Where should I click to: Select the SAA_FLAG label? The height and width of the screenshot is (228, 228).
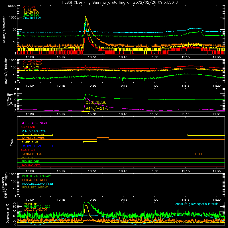coord(28,150)
